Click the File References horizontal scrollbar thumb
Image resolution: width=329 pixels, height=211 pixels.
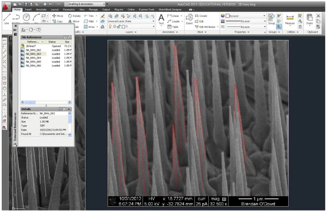[x=30, y=102]
